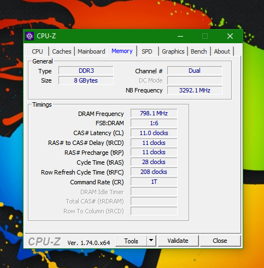Click the empty Total CAS# (tRDRAM) field
This screenshot has height=268, width=264.
coord(154,201)
